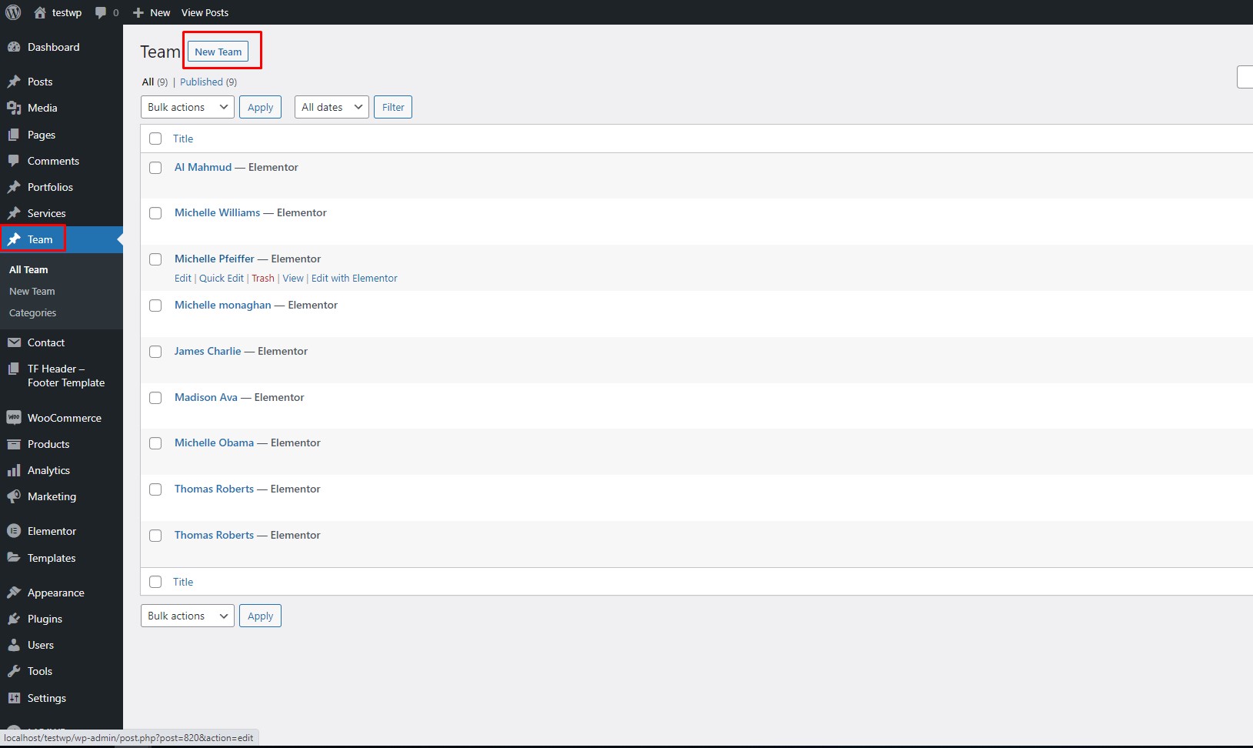Viewport: 1253px width, 748px height.
Task: Check the Michelle Obama row checkbox
Action: (x=155, y=443)
